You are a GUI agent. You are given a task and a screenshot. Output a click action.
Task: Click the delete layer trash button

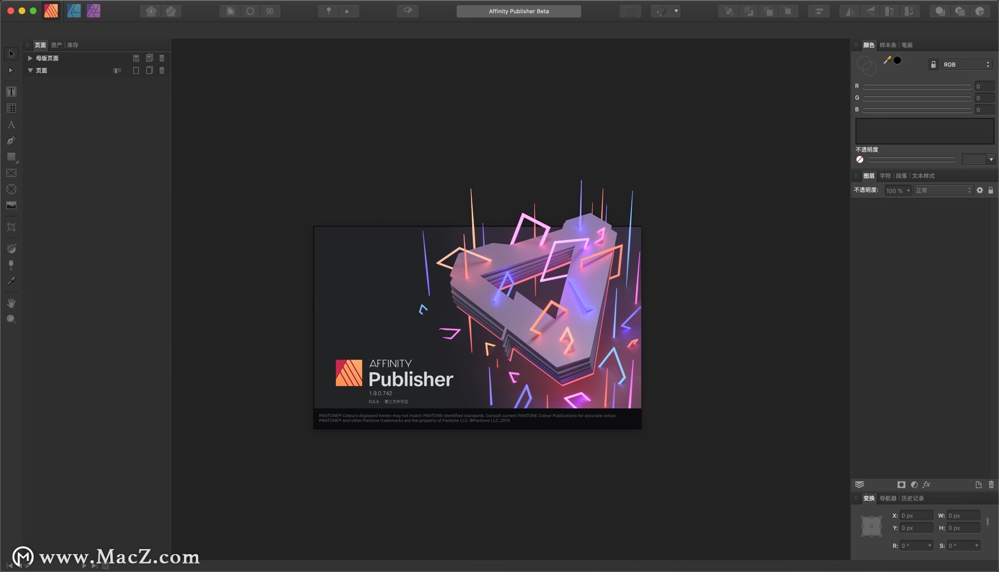[x=991, y=485]
